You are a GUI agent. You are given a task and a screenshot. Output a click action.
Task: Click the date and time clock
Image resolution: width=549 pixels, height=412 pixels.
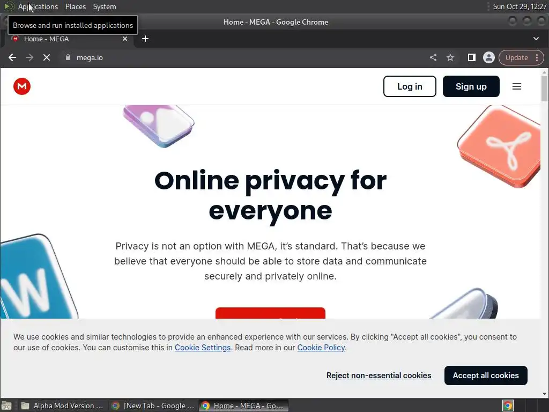pos(520,6)
